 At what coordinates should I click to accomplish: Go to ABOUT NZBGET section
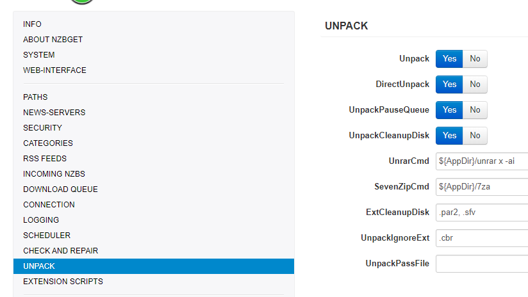(53, 40)
